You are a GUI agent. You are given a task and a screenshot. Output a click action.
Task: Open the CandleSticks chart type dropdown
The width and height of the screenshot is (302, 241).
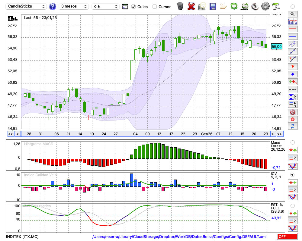click(27, 6)
